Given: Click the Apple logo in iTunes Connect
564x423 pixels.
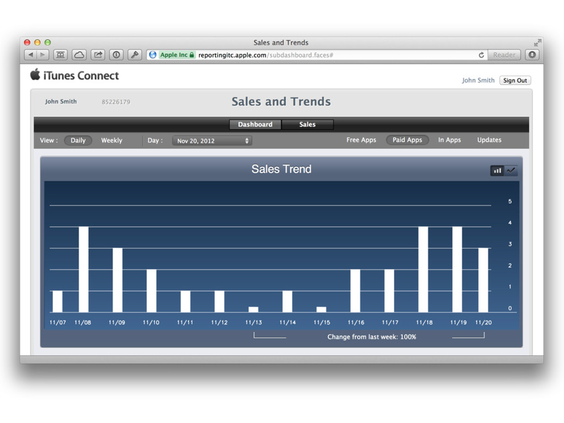Looking at the screenshot, I should [x=35, y=74].
